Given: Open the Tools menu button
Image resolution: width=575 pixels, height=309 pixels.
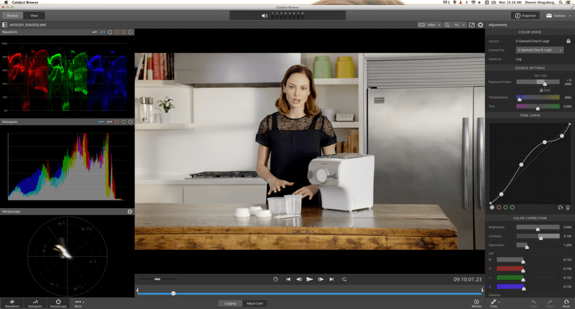Looking at the screenshot, I should [494, 303].
